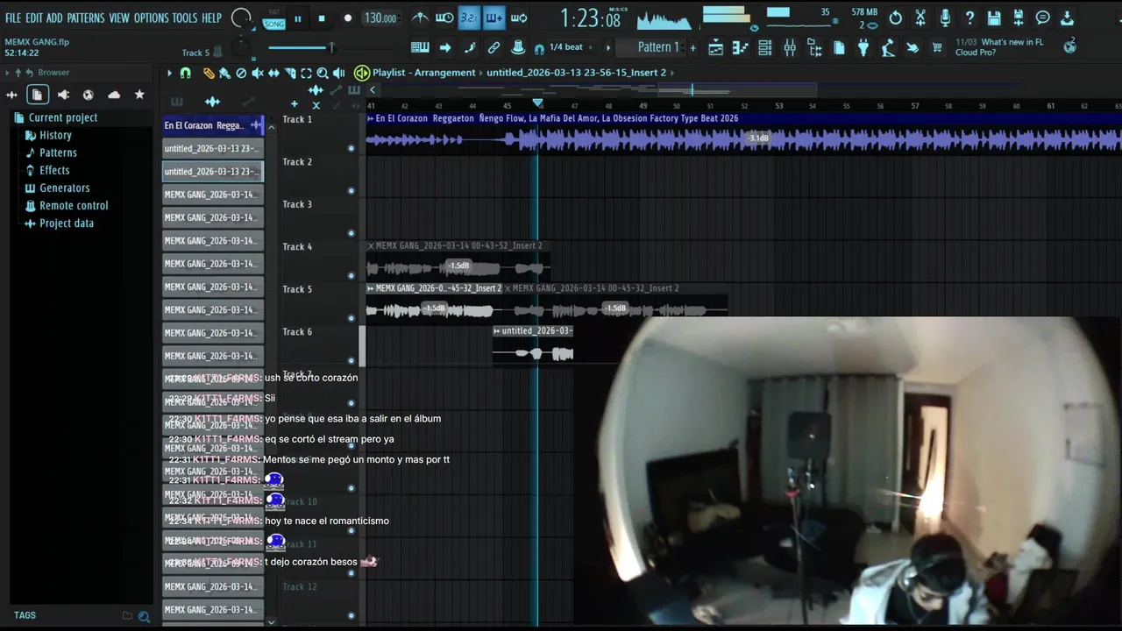
Task: Open the FILE menu
Action: [13, 18]
